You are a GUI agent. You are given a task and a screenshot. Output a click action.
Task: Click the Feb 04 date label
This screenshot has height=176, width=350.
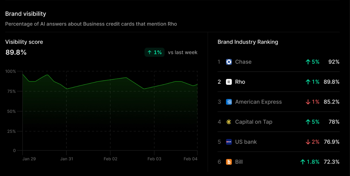pyautogui.click(x=190, y=159)
